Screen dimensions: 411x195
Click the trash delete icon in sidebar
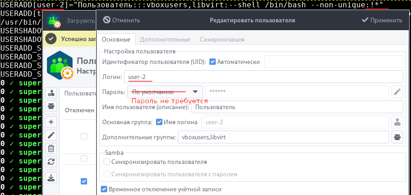[x=51, y=148]
